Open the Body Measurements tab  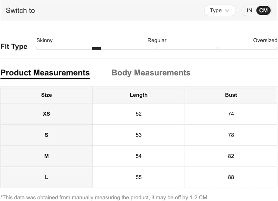pos(151,73)
